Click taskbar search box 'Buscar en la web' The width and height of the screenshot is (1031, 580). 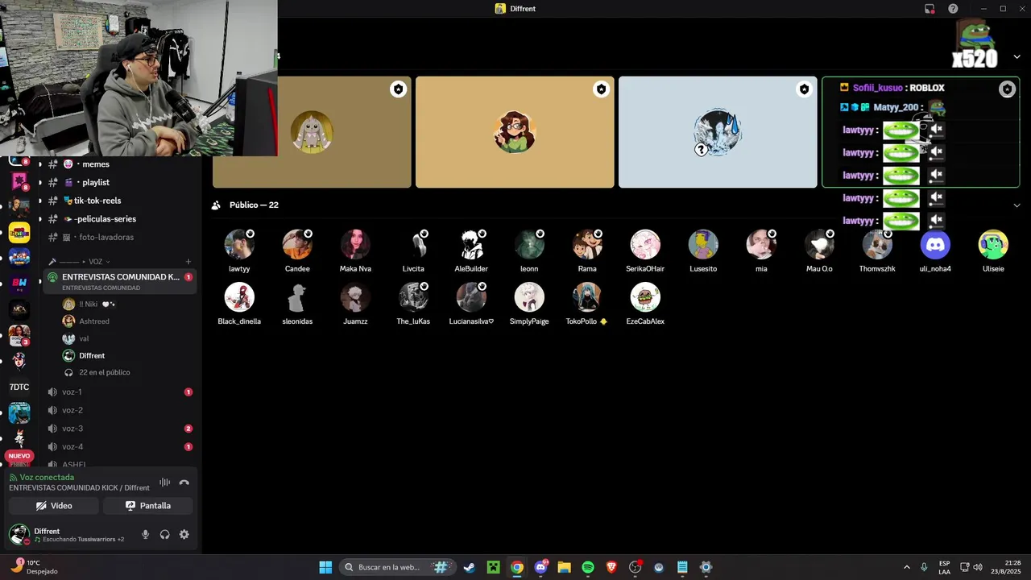point(396,567)
